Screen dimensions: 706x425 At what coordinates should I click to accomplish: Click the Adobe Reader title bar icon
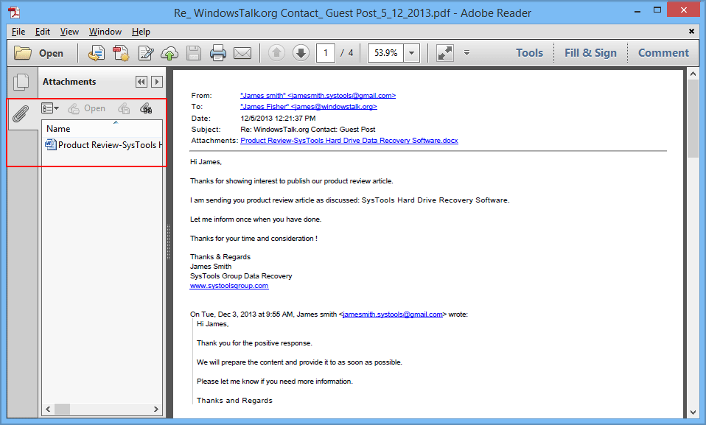pyautogui.click(x=15, y=13)
